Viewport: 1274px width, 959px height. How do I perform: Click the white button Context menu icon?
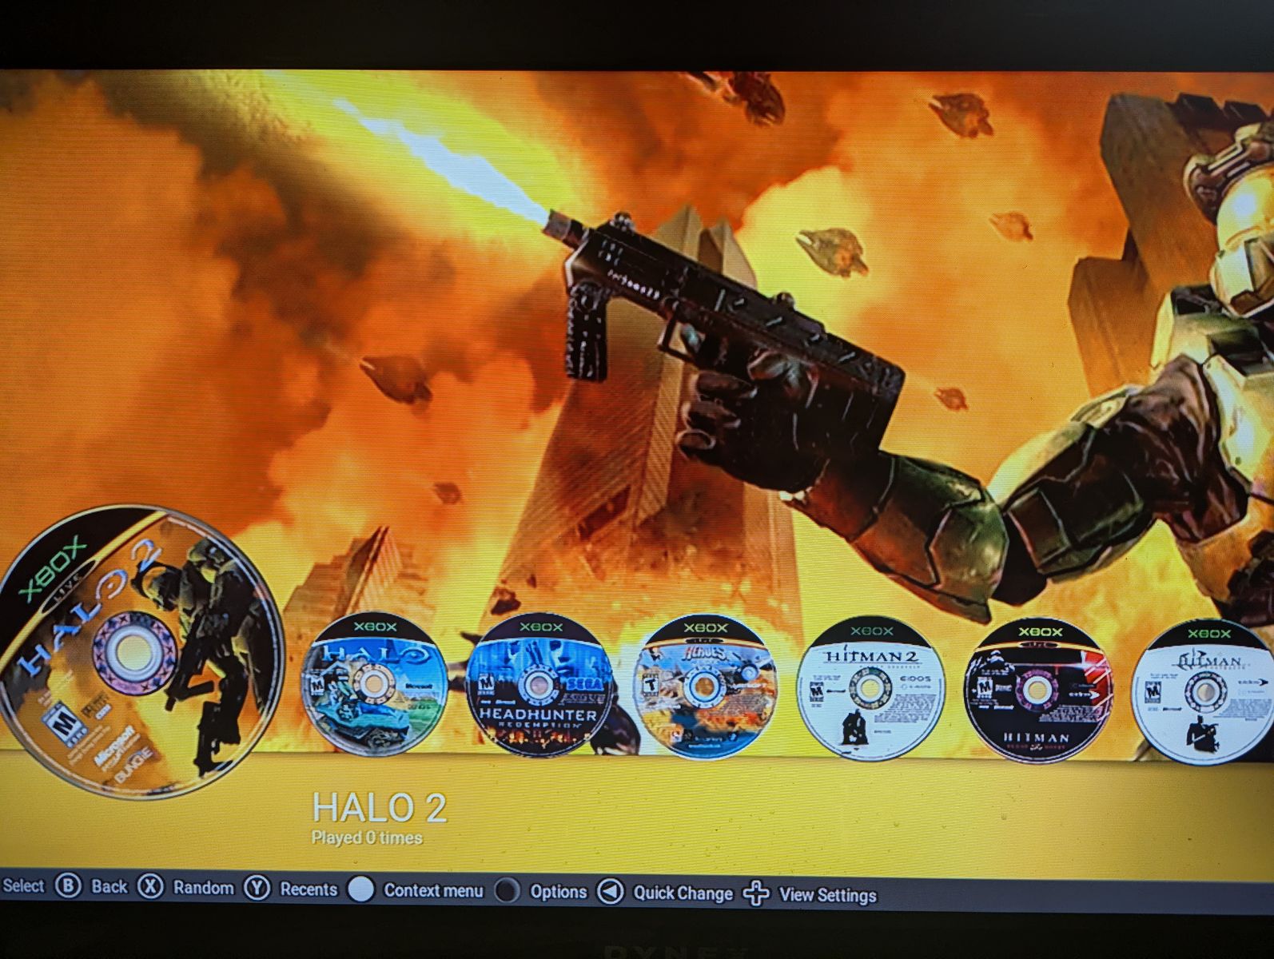361,889
